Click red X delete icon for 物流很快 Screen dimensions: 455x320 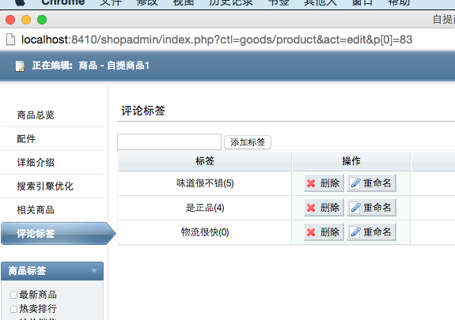311,232
